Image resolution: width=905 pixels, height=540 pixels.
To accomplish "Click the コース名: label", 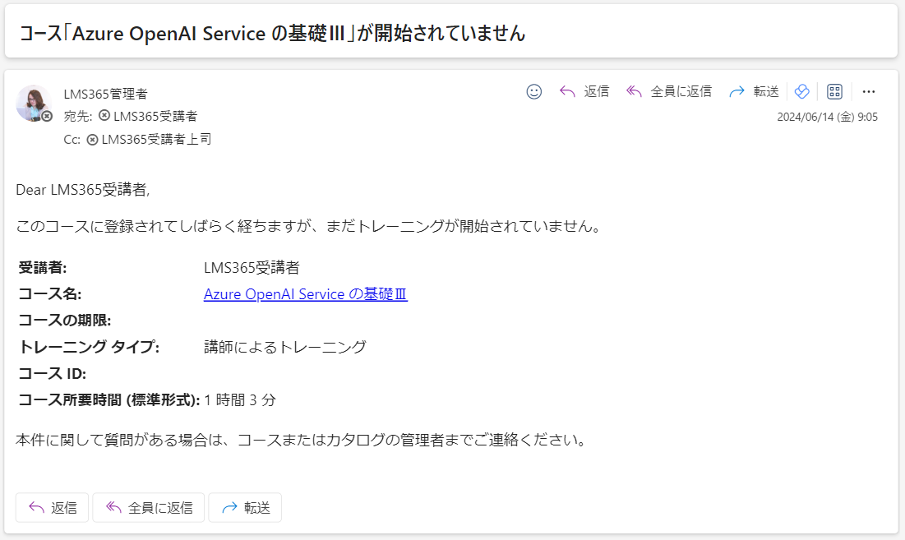I will (49, 294).
